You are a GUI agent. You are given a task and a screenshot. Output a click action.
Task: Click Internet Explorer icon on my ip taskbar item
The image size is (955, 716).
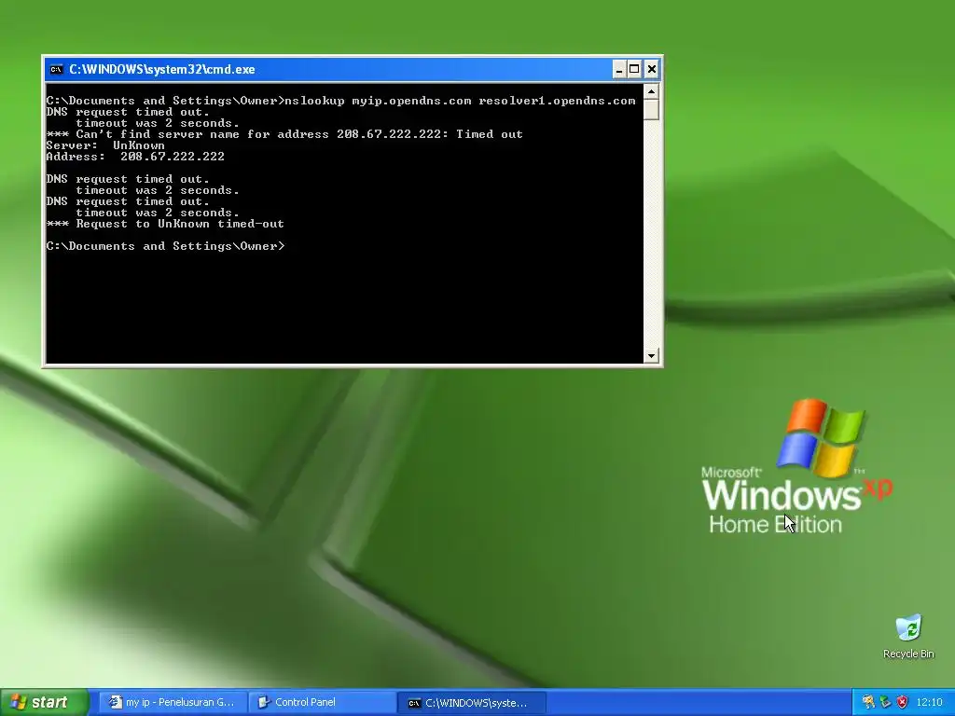click(x=115, y=702)
